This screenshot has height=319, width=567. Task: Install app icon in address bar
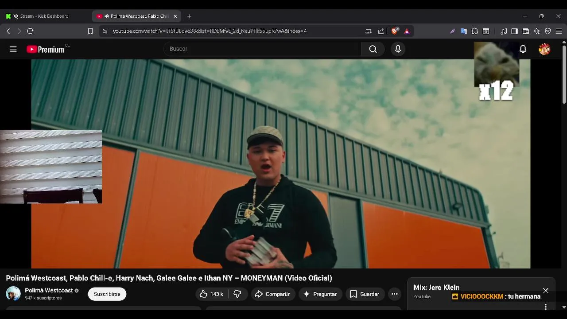(368, 31)
